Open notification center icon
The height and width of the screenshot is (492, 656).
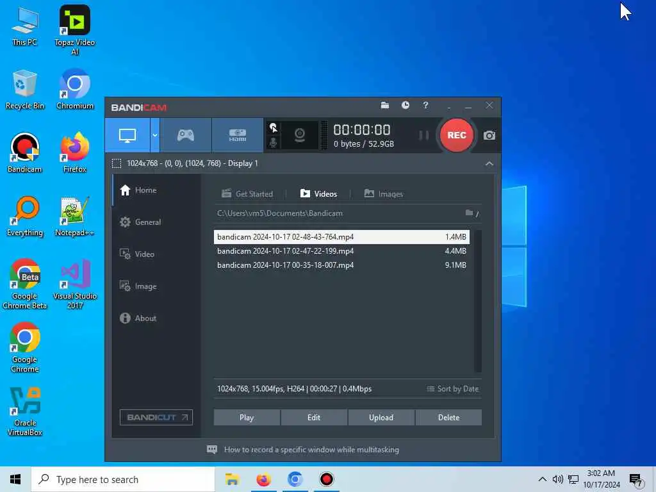tap(636, 480)
